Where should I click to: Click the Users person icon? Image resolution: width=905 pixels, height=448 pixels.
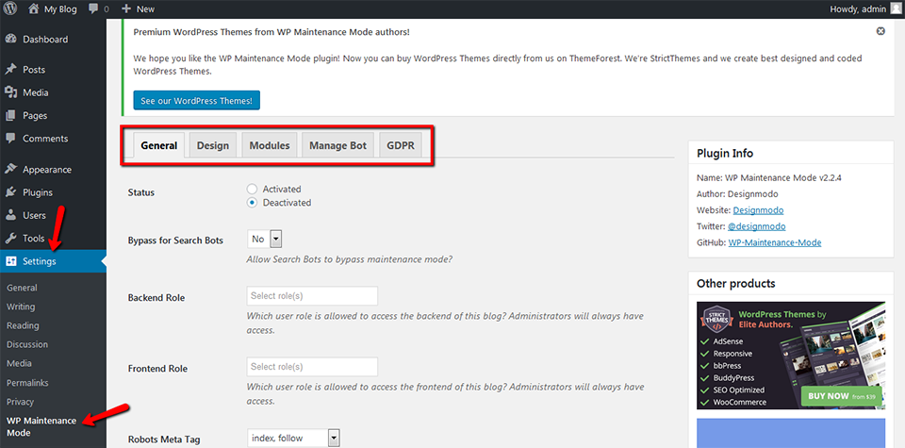point(10,215)
